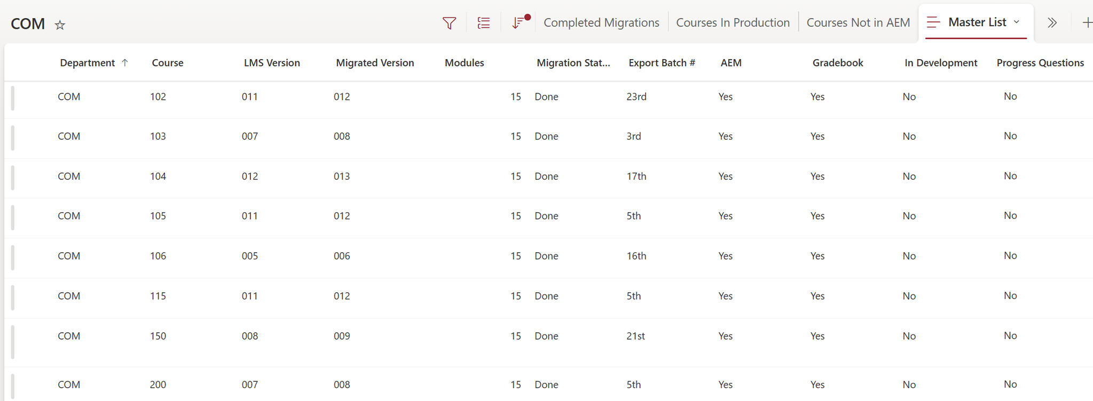This screenshot has width=1093, height=401.
Task: Click the Progress Questions column header
Action: point(1040,63)
